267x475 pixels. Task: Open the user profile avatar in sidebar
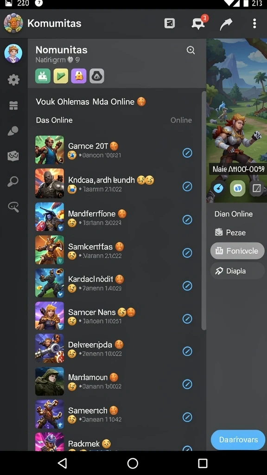point(13,53)
